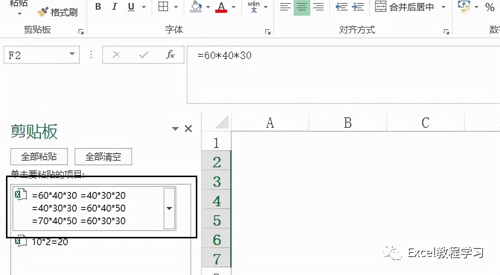The image size is (500, 275).
Task: Click the formula bar options dots
Action: pos(91,55)
